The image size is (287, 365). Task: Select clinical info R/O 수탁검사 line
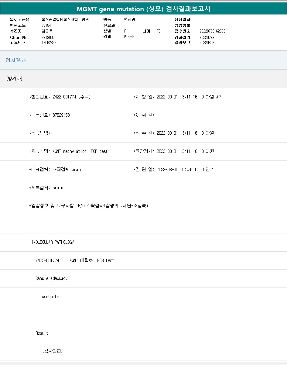click(89, 206)
